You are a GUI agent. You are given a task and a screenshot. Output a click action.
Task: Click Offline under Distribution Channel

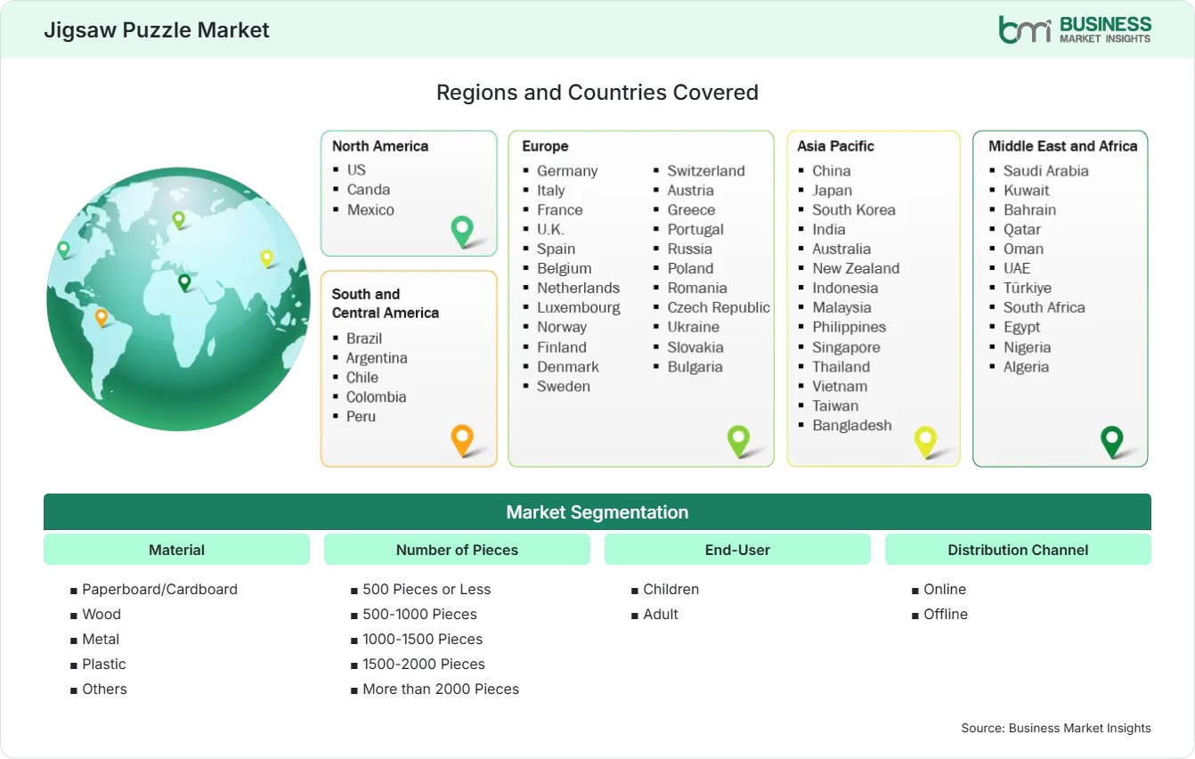[x=946, y=614]
